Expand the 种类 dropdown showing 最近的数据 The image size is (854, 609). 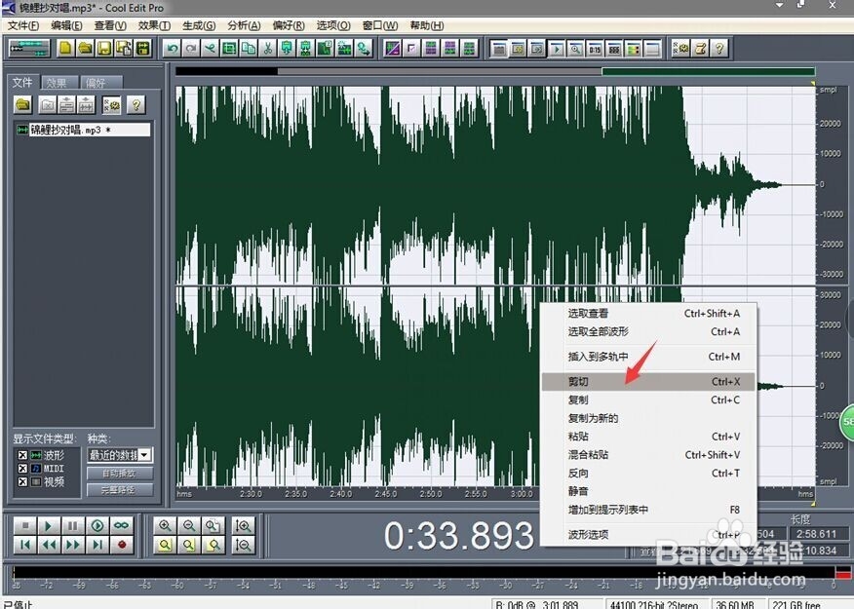[x=144, y=454]
